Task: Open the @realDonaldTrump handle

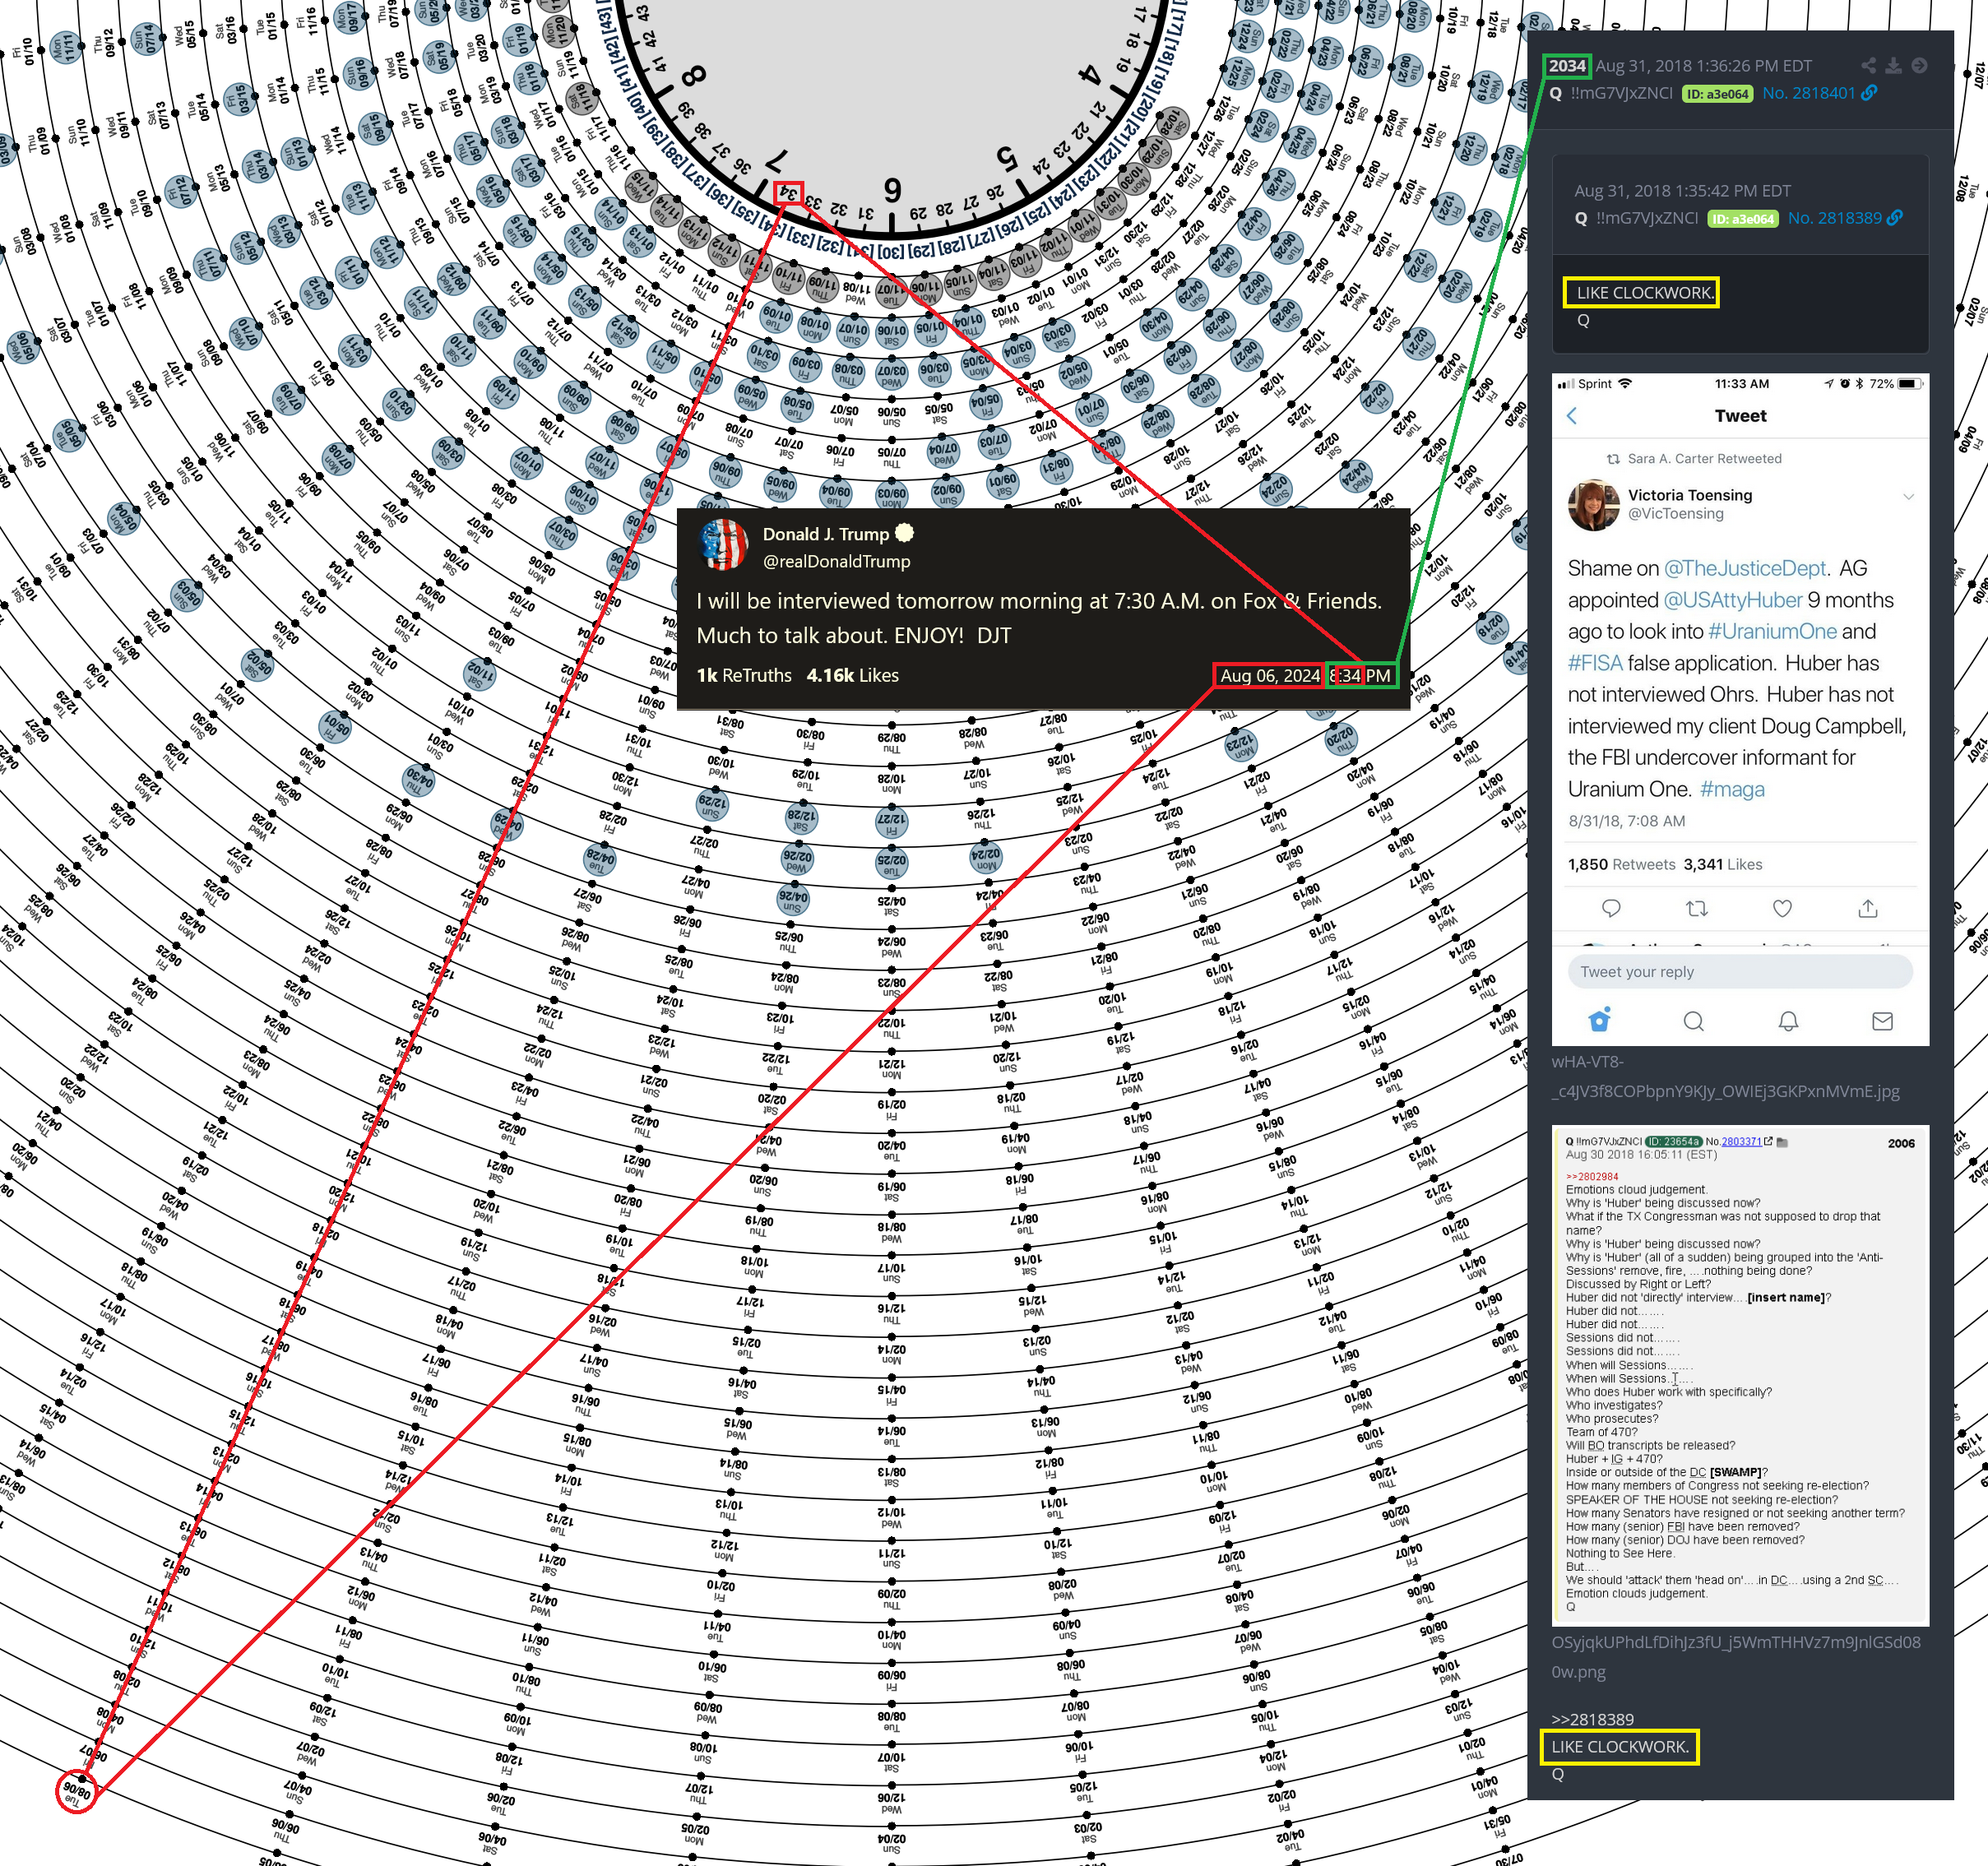Action: (x=836, y=561)
